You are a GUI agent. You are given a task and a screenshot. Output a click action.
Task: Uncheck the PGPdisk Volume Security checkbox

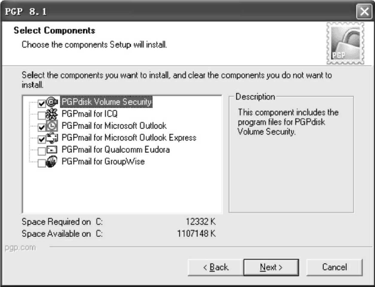coord(42,104)
